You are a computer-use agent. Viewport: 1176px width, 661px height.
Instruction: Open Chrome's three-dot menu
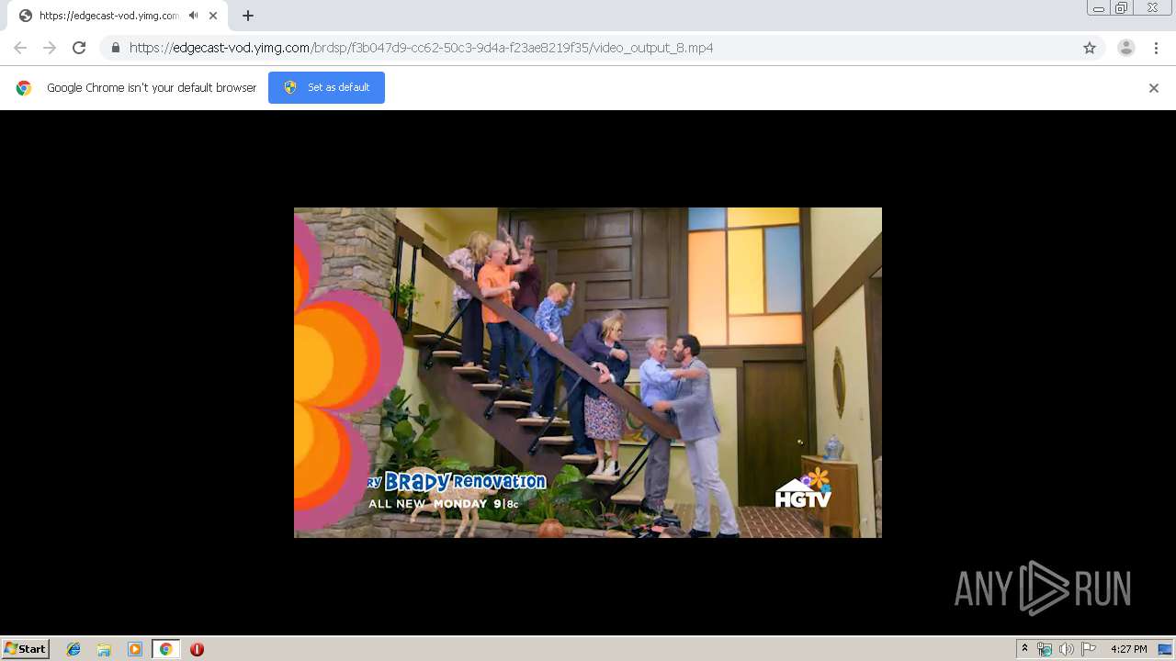coord(1156,48)
